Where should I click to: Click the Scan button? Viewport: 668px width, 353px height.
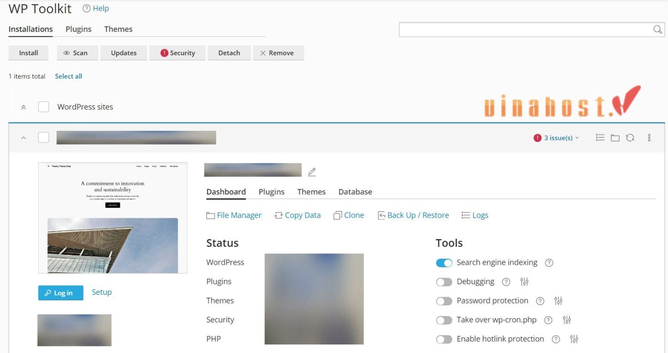(x=77, y=53)
